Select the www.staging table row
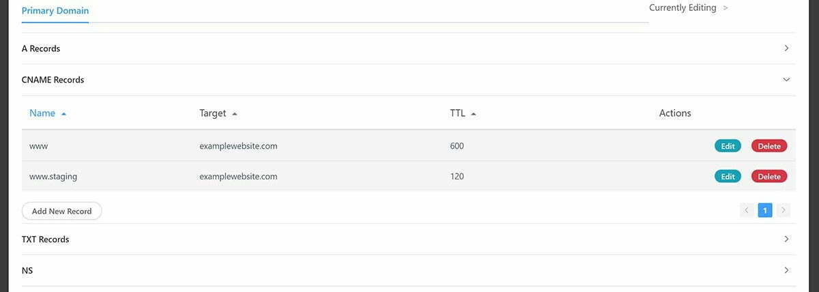819x292 pixels. pos(409,177)
